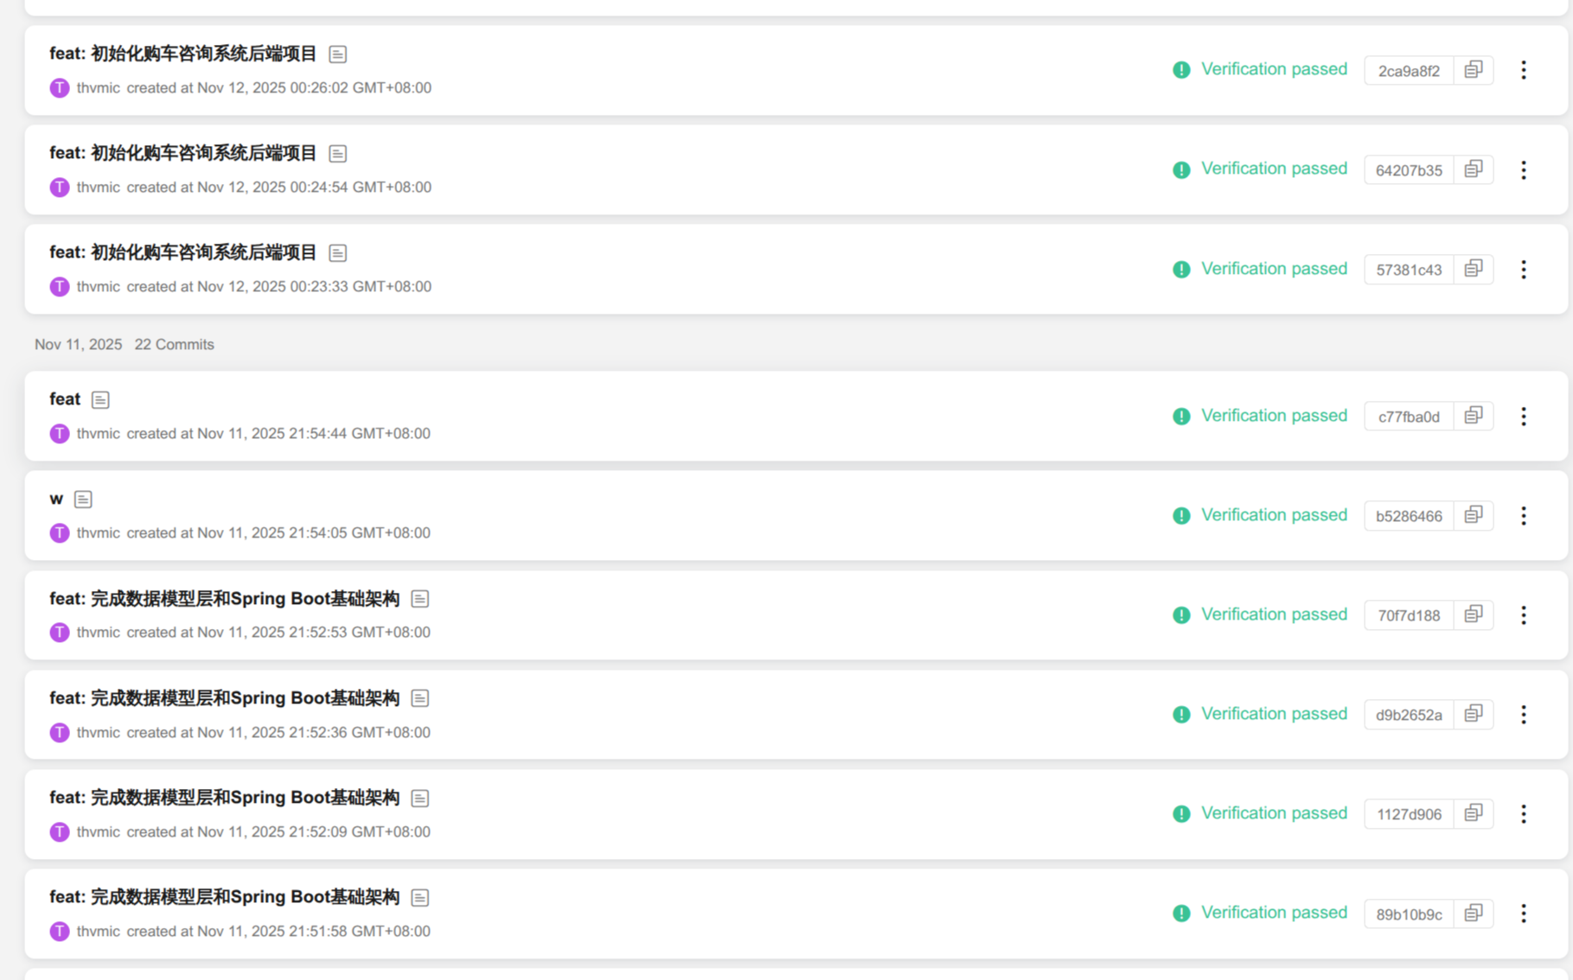Open commit title created at 21:51:58
This screenshot has height=980, width=1573.
pyautogui.click(x=224, y=896)
